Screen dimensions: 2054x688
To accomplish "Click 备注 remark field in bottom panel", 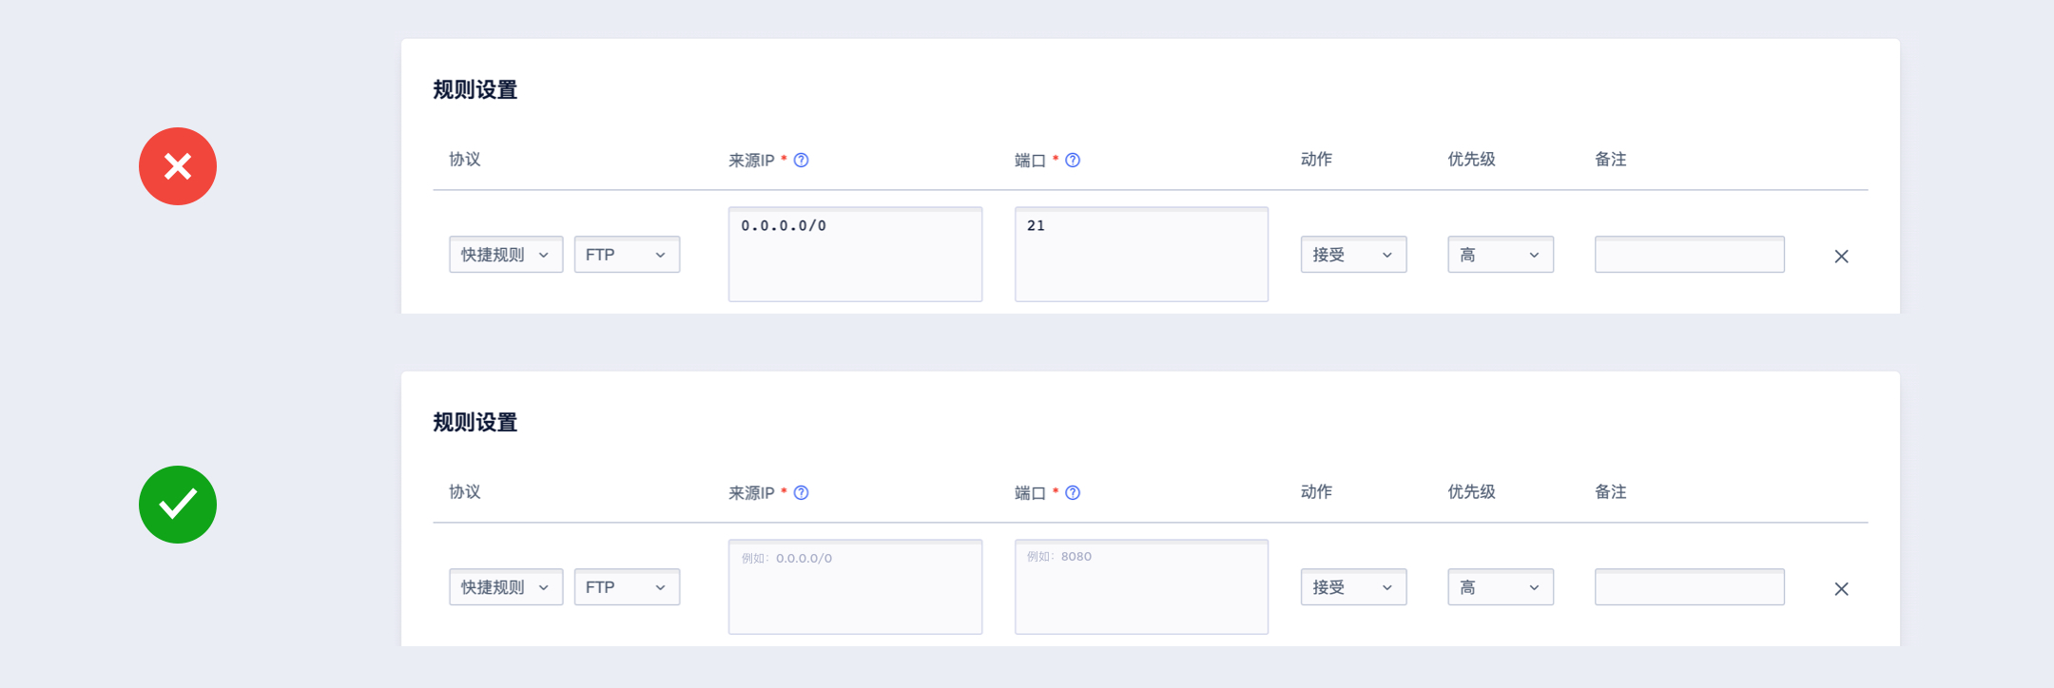I will click(1689, 587).
